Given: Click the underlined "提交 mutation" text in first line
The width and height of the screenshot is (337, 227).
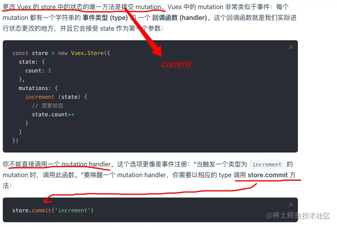Looking at the screenshot, I should tap(141, 7).
